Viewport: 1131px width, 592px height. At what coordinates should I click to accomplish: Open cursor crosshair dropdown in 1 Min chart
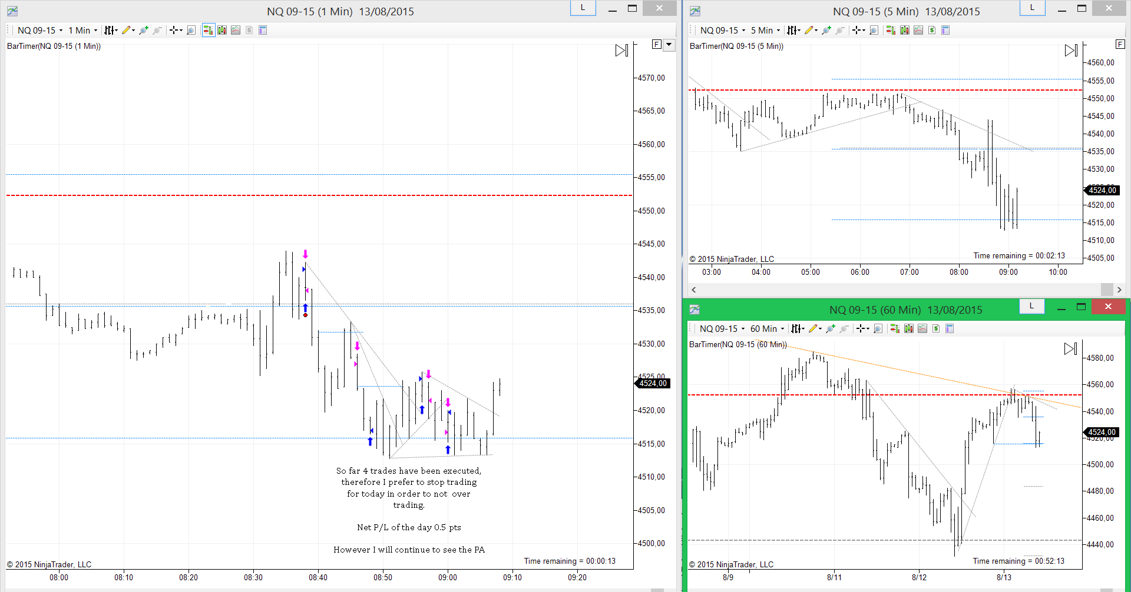pyautogui.click(x=176, y=30)
